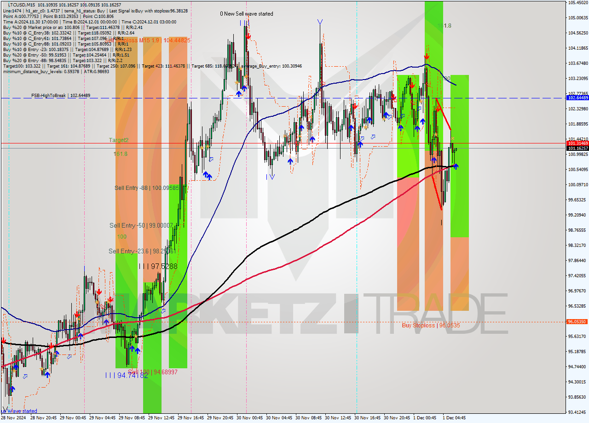Select the '29 Nov 20:45' time label

(220, 418)
